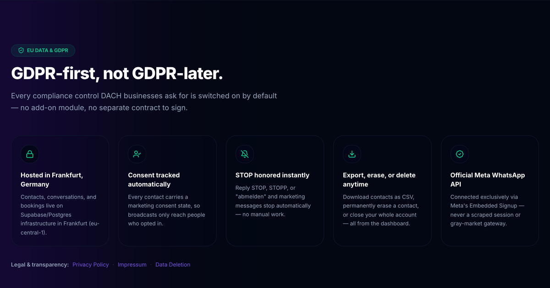The width and height of the screenshot is (550, 288).
Task: Click the download export icon
Action: [352, 154]
